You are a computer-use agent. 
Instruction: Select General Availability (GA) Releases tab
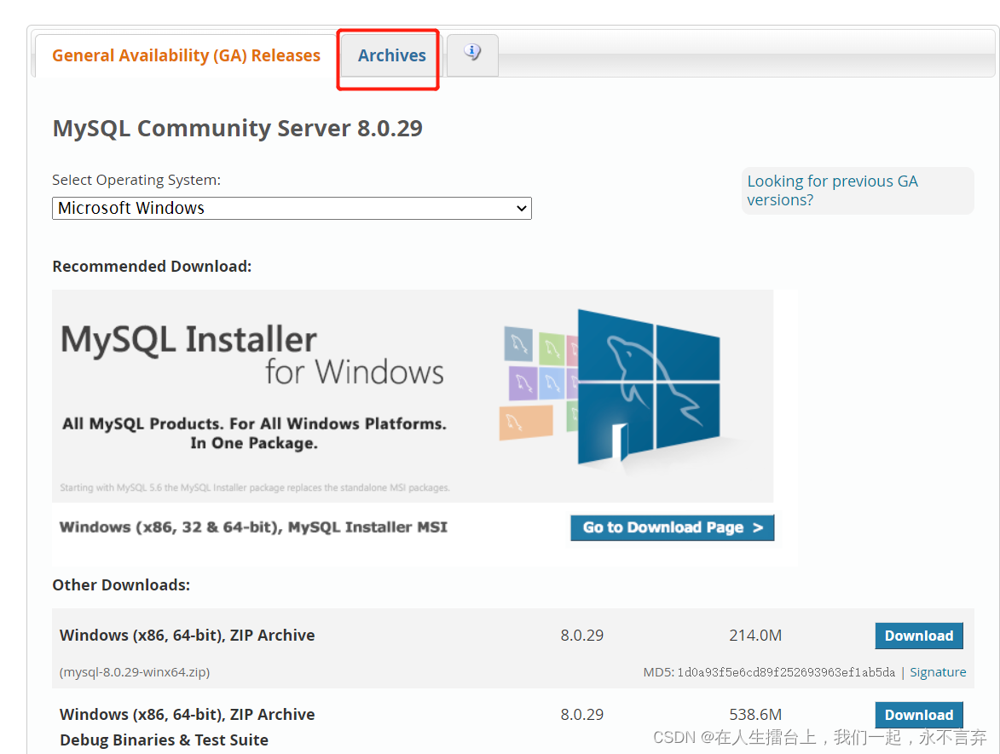[186, 55]
